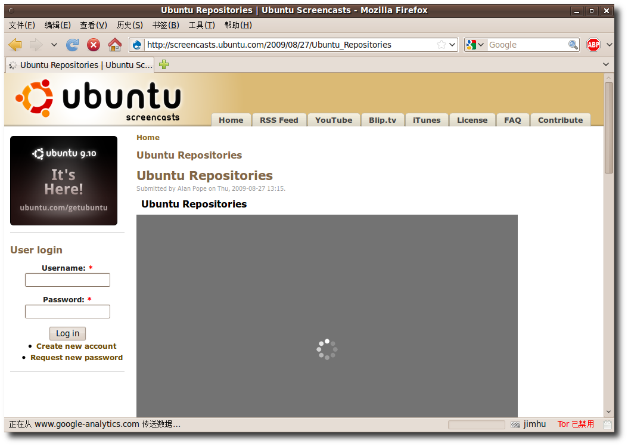Screen dimensions: 628x446
Task: Click the Adblock Plus ABP icon
Action: coord(593,45)
